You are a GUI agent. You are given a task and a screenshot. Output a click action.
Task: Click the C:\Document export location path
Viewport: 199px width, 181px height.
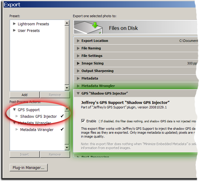pyautogui.click(x=188, y=41)
